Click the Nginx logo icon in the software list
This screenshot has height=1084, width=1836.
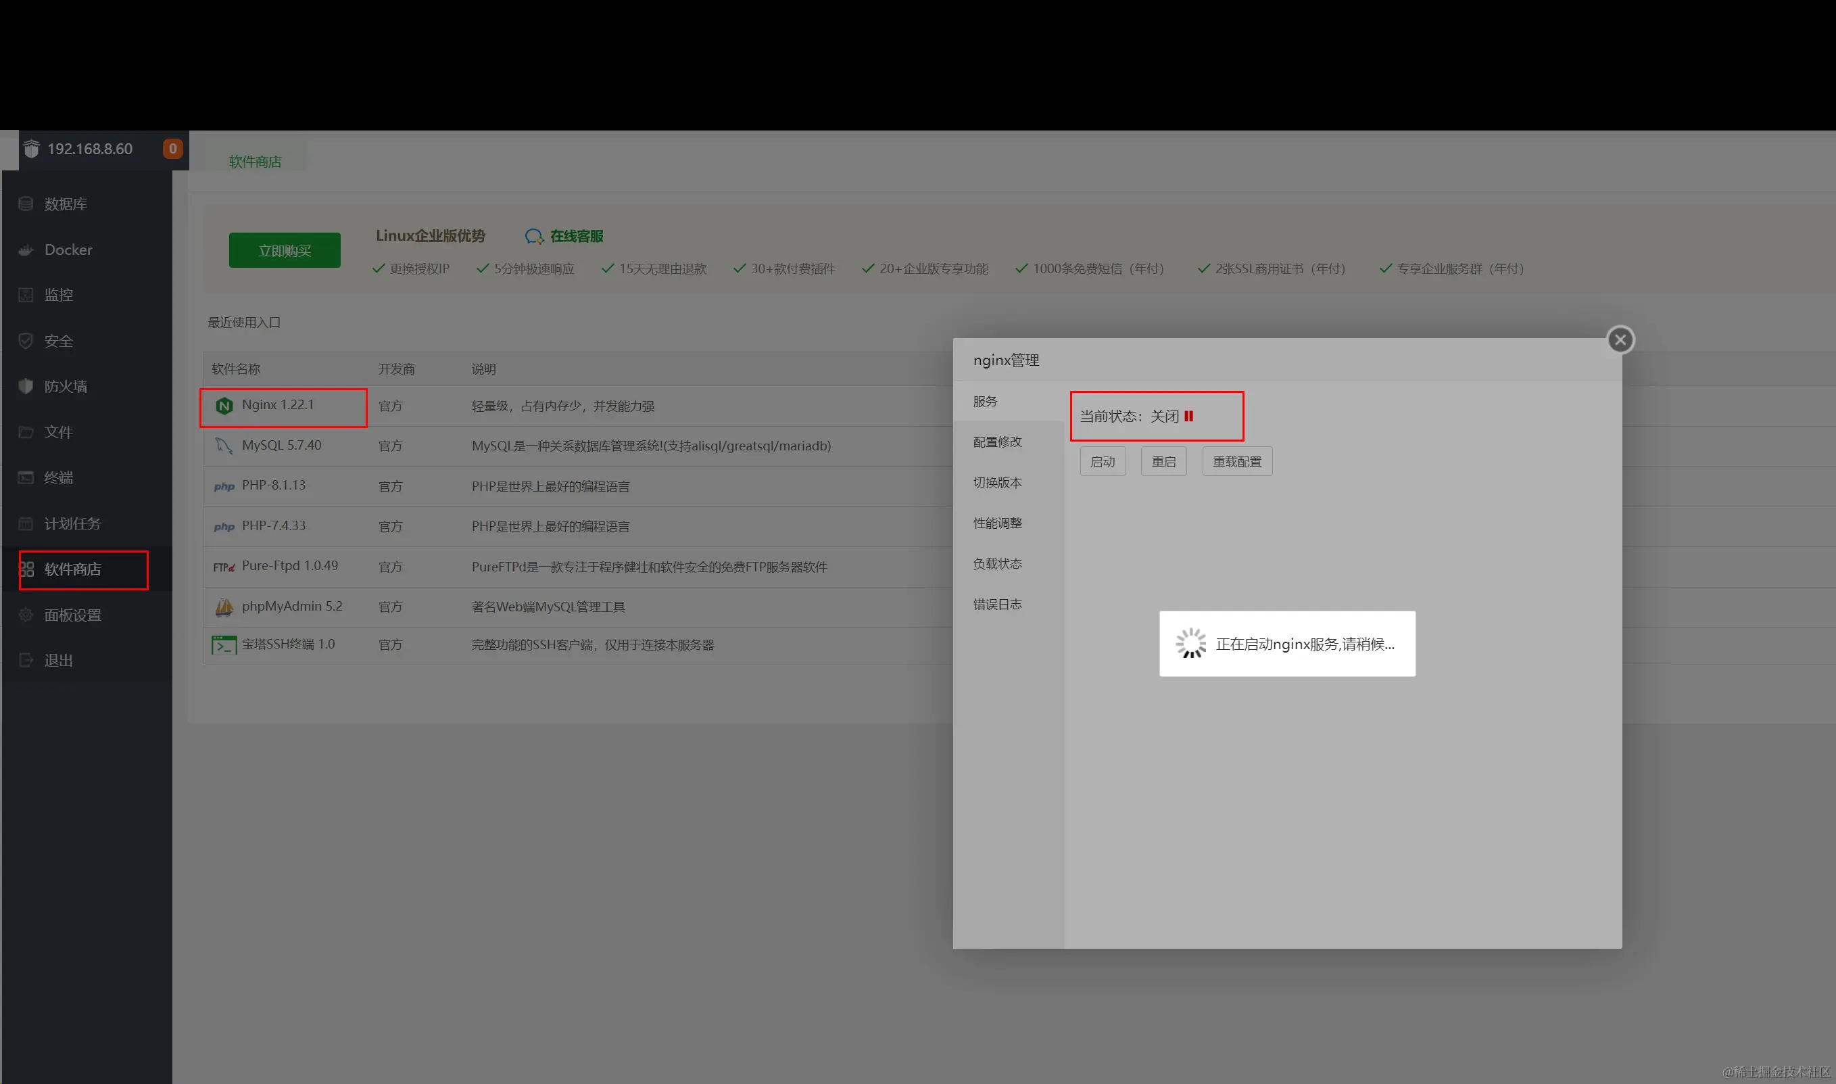(x=224, y=406)
